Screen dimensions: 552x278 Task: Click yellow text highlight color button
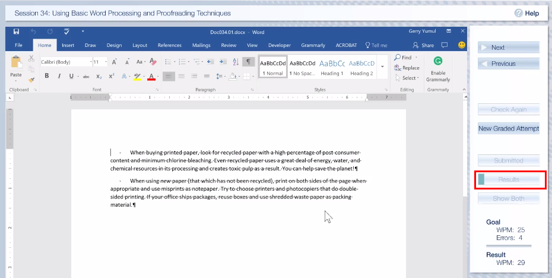pyautogui.click(x=137, y=77)
